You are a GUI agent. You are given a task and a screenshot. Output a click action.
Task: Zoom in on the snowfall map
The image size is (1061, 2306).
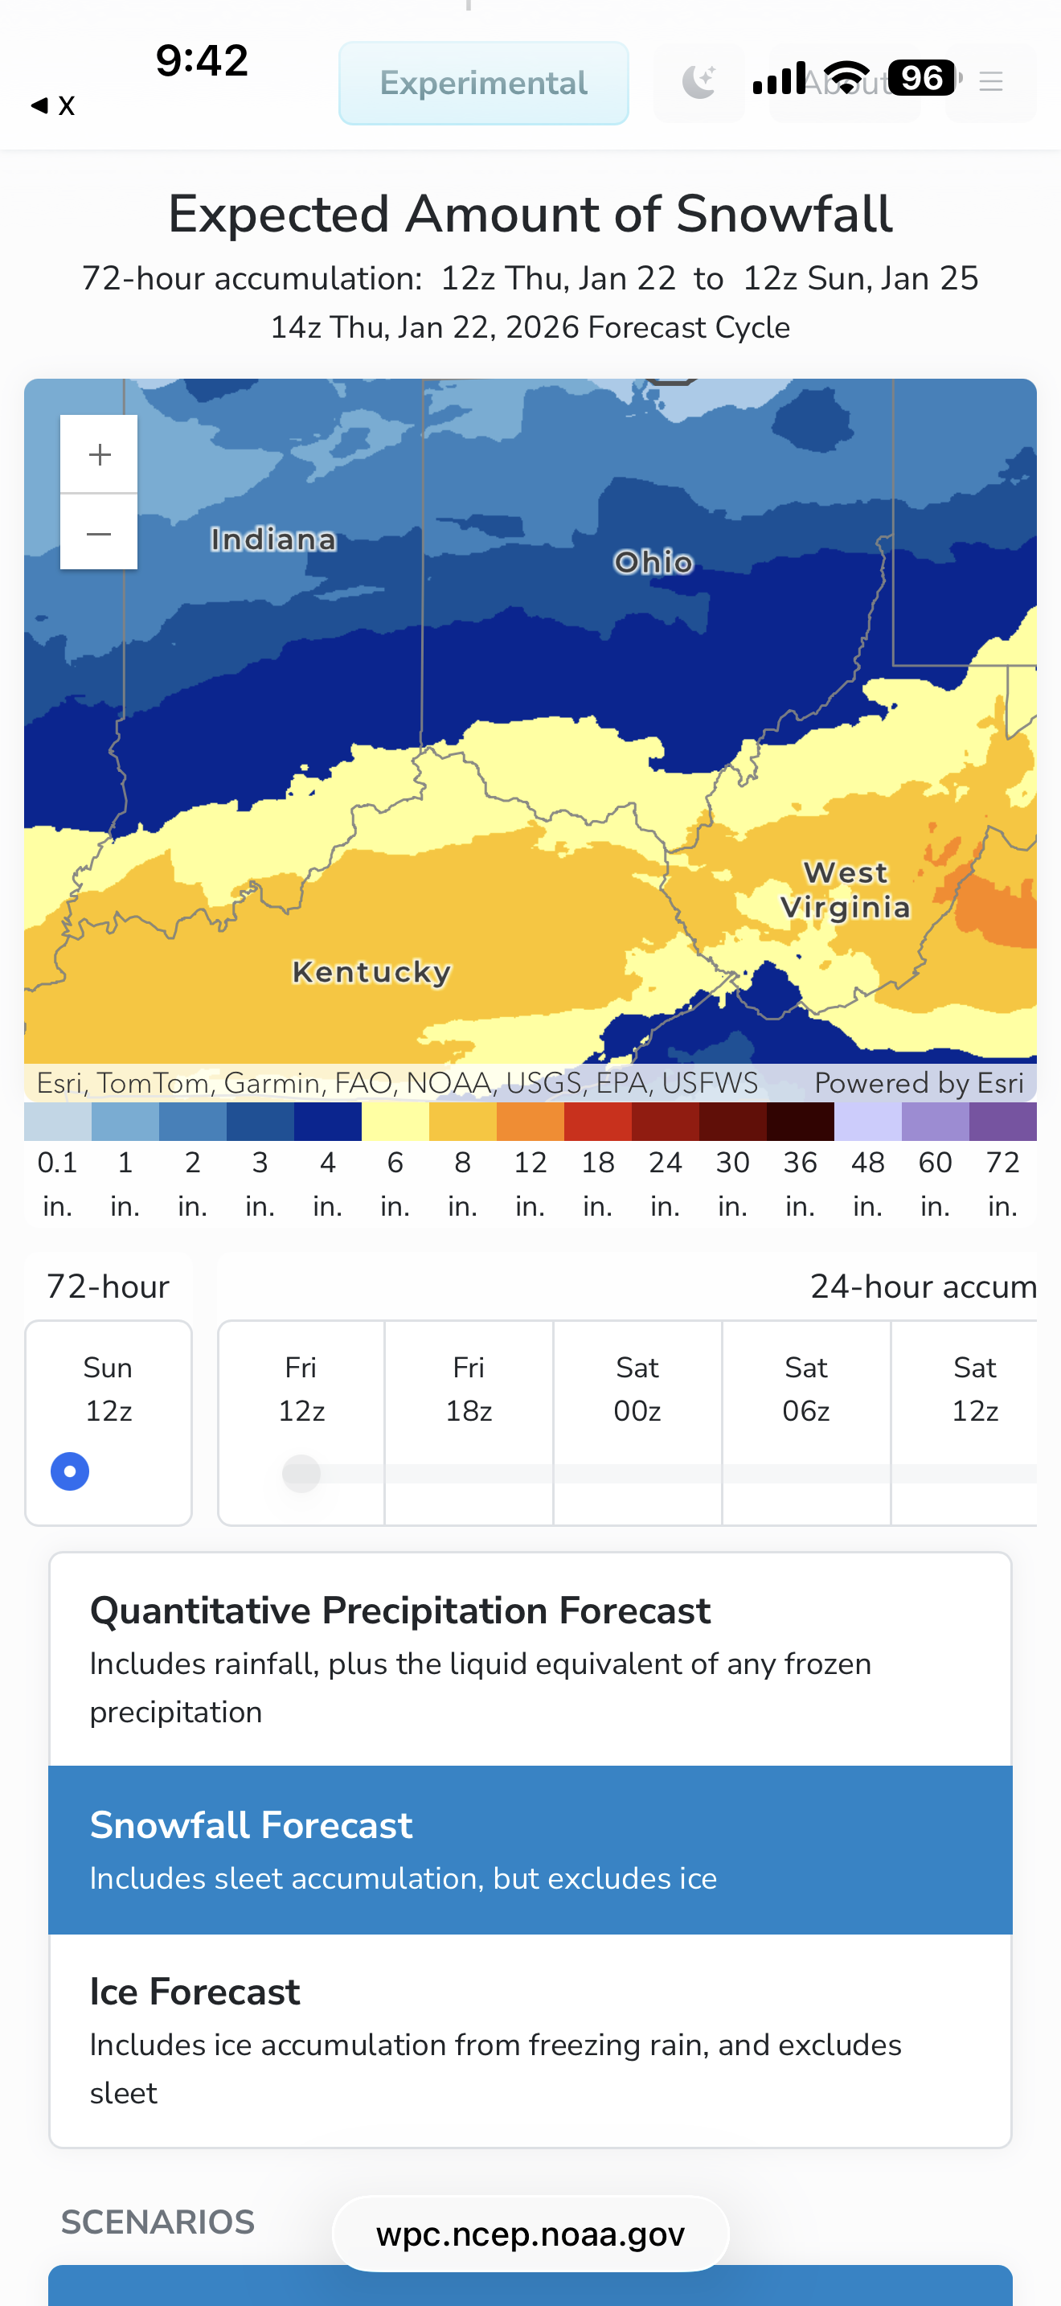click(100, 453)
